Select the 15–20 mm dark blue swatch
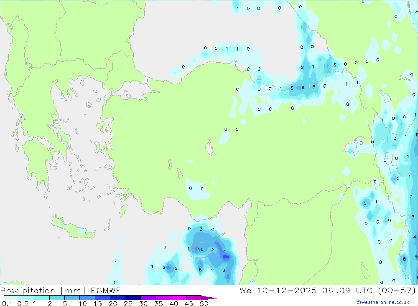The image size is (418, 306). (x=103, y=298)
